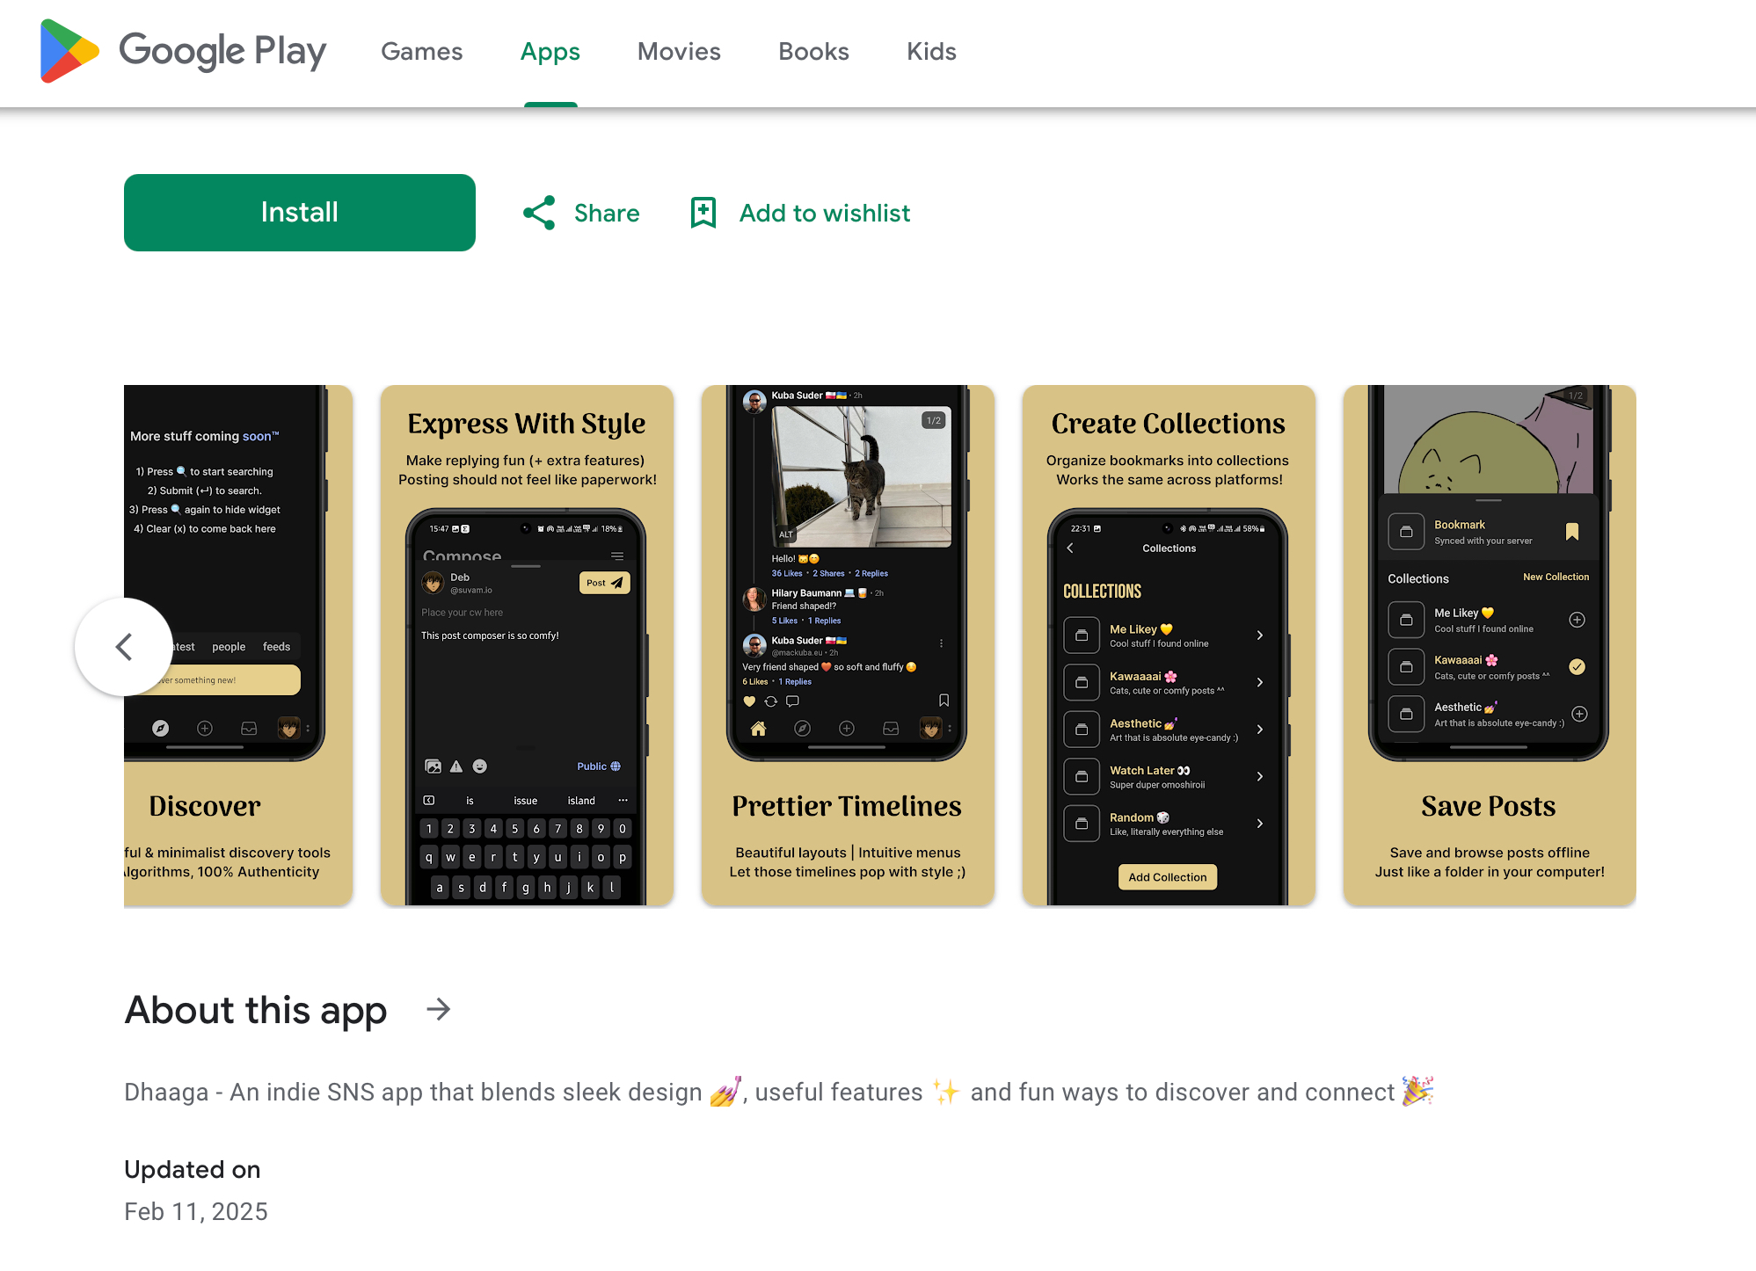This screenshot has width=1756, height=1271.
Task: Click Add to wishlist text
Action: pos(825,213)
